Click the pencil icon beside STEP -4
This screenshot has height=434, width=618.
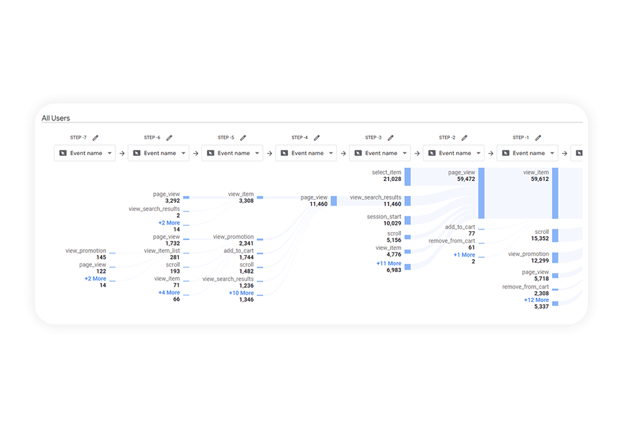click(x=316, y=138)
